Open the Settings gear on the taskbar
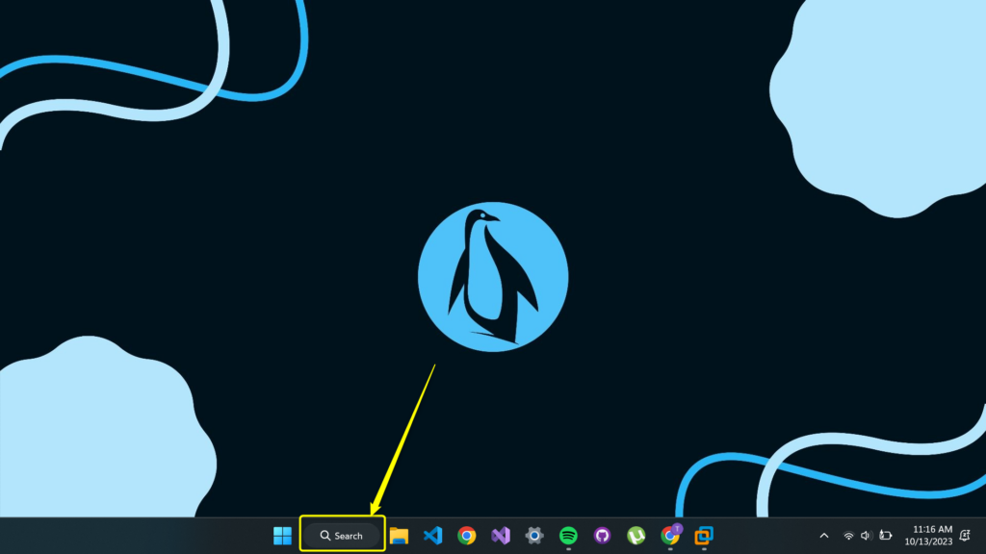Viewport: 986px width, 554px height. 532,536
